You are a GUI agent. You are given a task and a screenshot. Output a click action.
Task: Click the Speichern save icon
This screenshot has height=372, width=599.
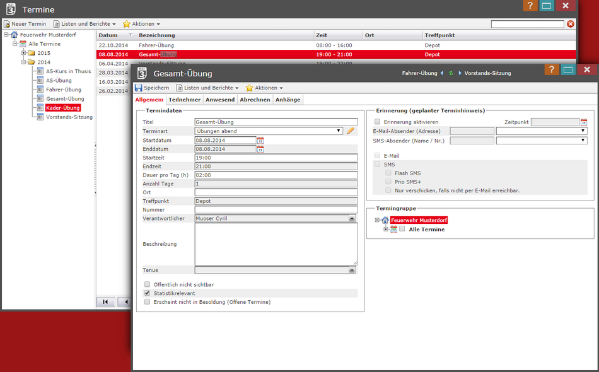pos(139,88)
